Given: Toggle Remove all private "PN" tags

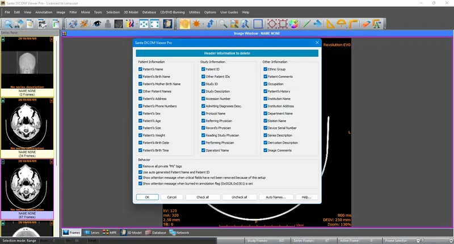Looking at the screenshot, I should pos(140,166).
